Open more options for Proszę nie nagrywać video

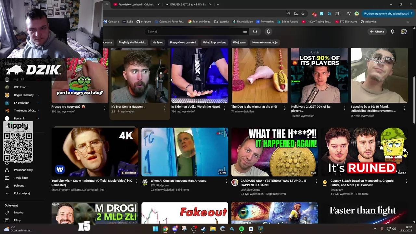tap(105, 108)
